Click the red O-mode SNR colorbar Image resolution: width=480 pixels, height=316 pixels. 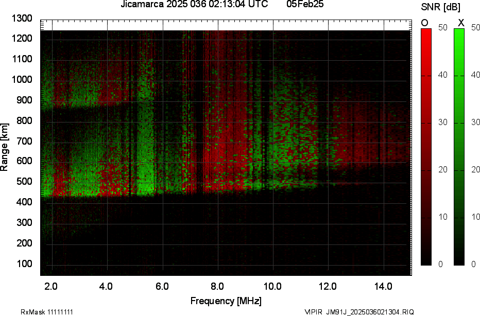tap(426, 147)
